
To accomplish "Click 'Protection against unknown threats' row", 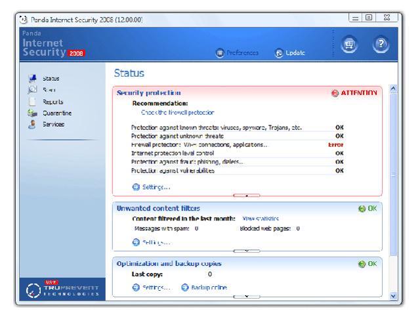I will pyautogui.click(x=238, y=136).
